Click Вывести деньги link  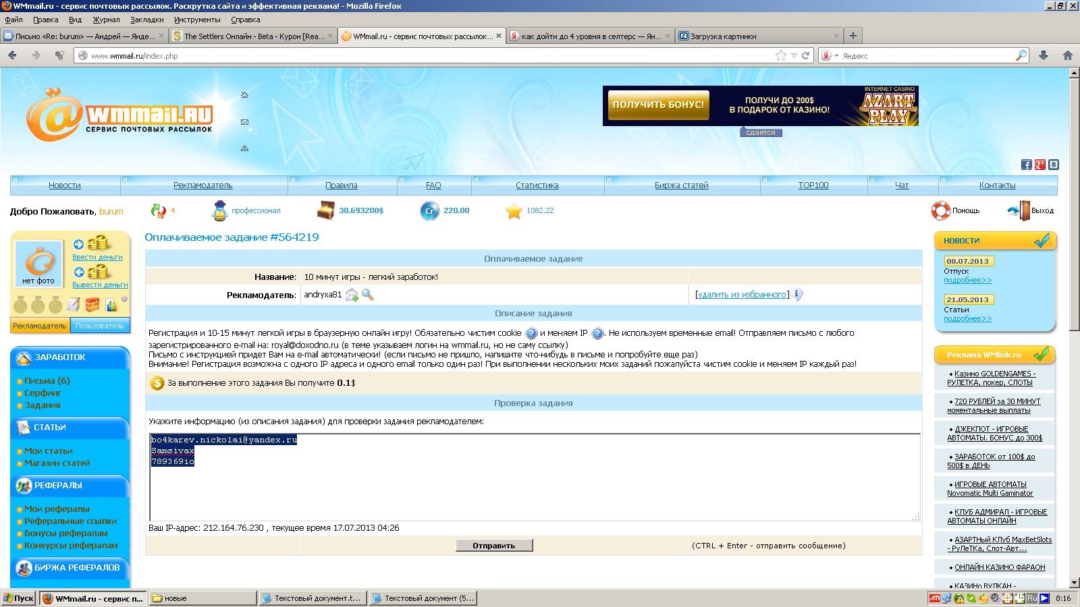tap(100, 285)
